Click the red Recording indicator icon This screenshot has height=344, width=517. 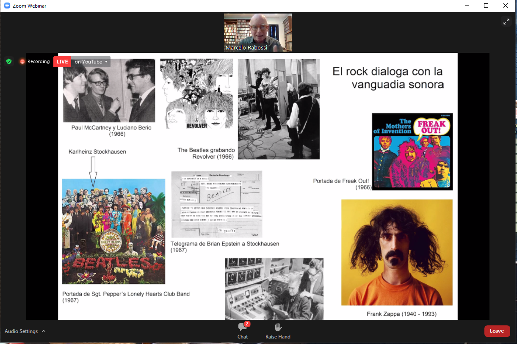click(22, 61)
